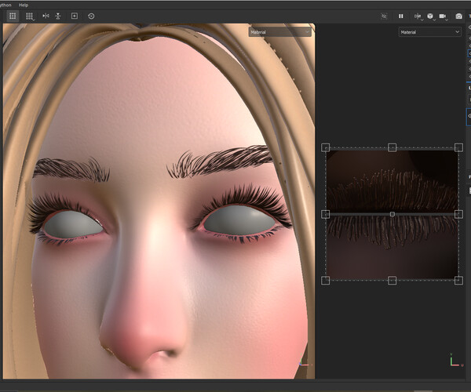Open the Help menu
The image size is (471, 392).
coord(24,5)
